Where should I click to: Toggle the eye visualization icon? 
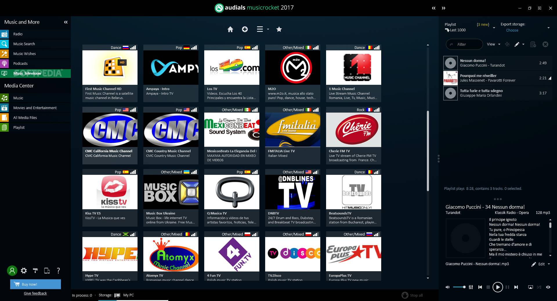click(548, 287)
